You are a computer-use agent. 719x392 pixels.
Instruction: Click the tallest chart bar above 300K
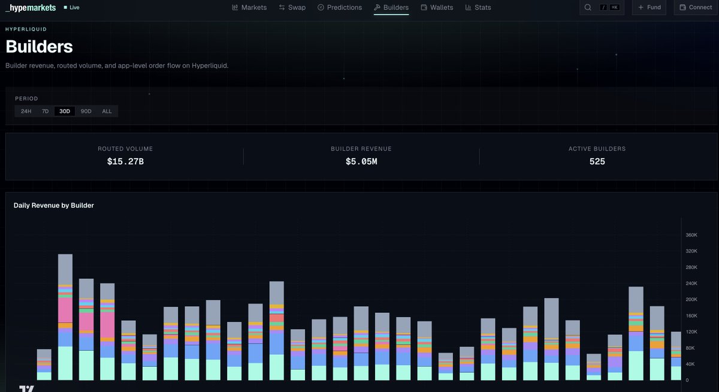pos(65,317)
